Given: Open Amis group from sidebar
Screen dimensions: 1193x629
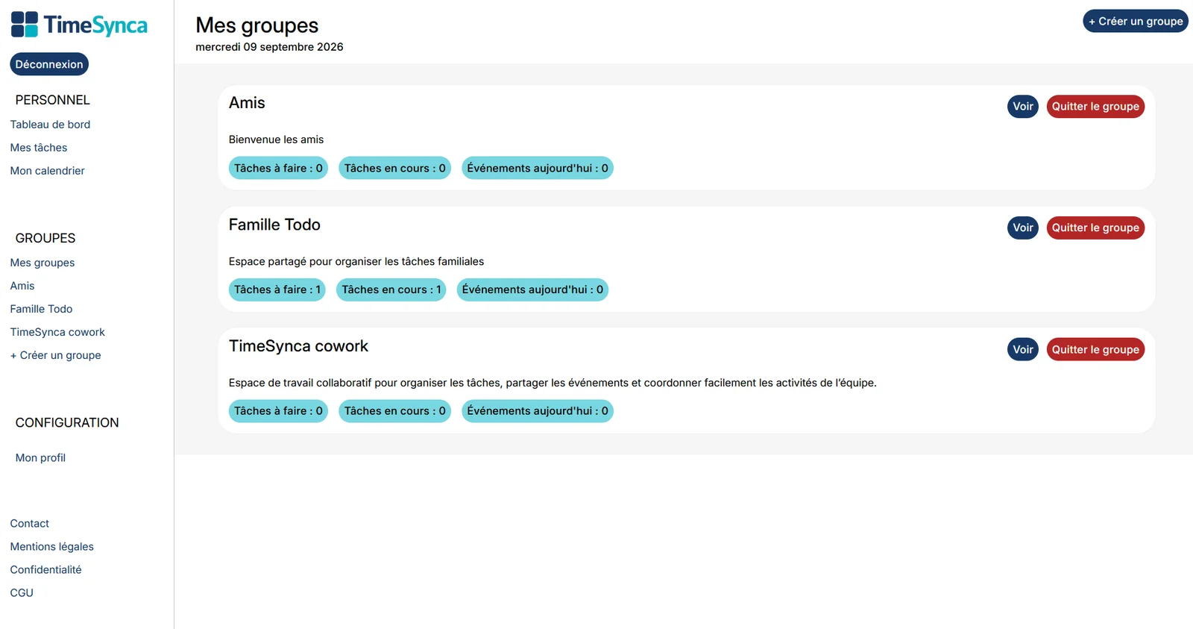Looking at the screenshot, I should 22,286.
